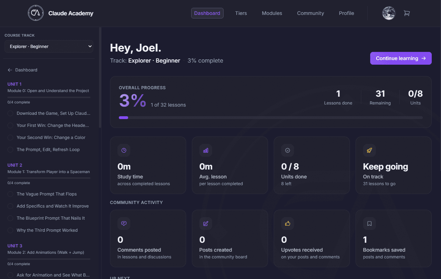Toggle the circle next to 'Why the Third Prompt Worked'
The width and height of the screenshot is (441, 279).
coord(10,230)
